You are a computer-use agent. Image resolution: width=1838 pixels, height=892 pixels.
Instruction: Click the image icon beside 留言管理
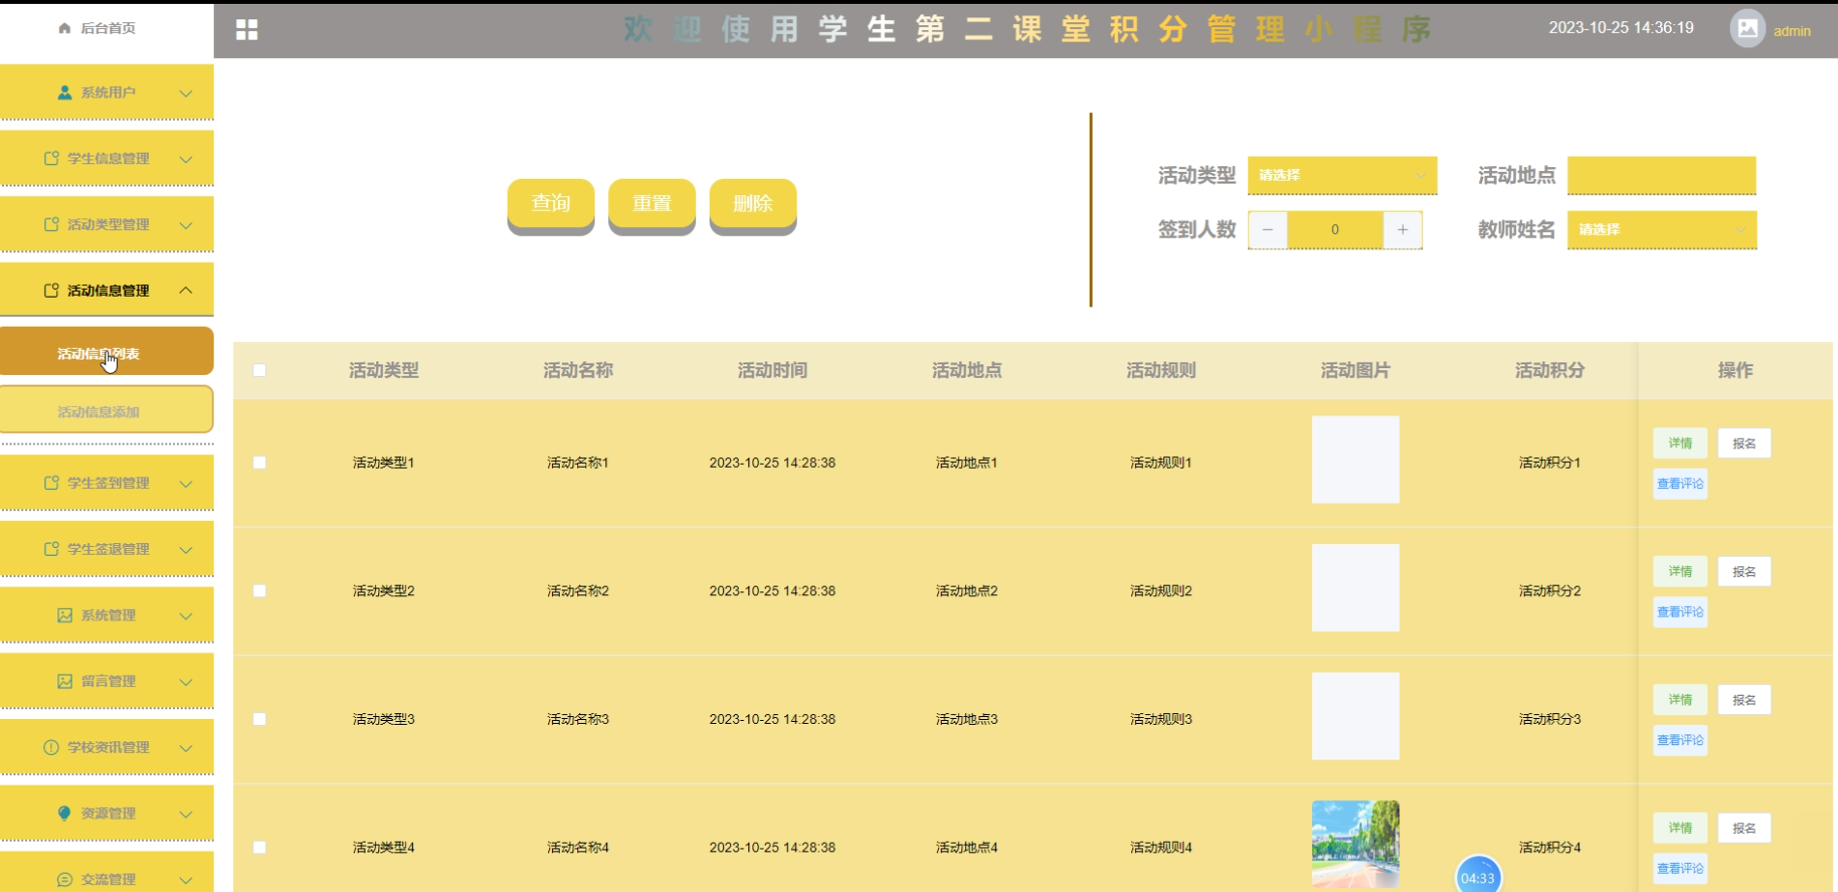tap(65, 681)
